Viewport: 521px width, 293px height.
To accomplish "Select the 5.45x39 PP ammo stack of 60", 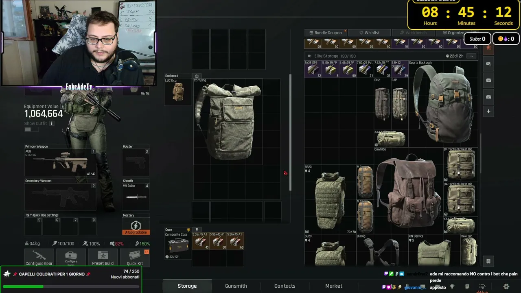I will click(348, 69).
